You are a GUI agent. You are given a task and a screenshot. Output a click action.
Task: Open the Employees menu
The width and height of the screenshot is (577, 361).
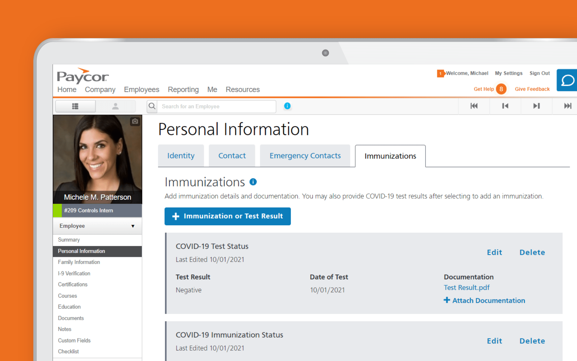(x=141, y=90)
